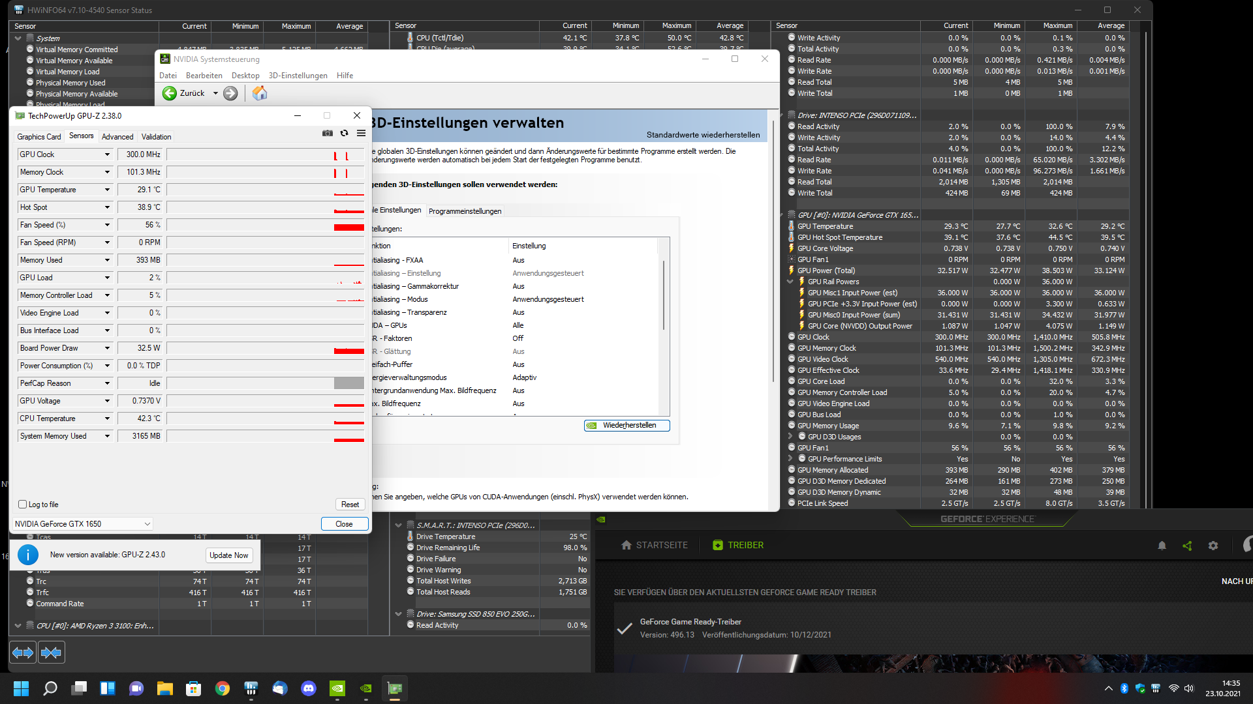This screenshot has width=1253, height=704.
Task: Click Standardwerte wiederherstellen link
Action: pos(704,135)
